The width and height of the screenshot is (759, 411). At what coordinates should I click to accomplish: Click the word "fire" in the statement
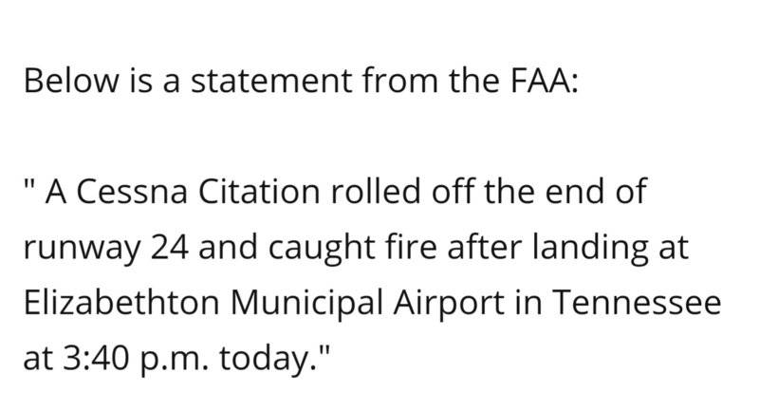[411, 248]
